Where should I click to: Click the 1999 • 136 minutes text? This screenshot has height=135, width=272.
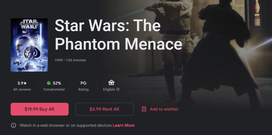click(x=70, y=60)
